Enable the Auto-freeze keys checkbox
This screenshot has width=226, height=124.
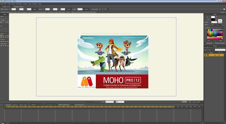pyautogui.click(x=73, y=105)
